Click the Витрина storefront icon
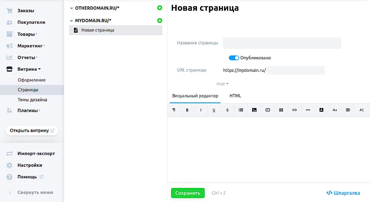Screen dimensions: 370x202 9,69
